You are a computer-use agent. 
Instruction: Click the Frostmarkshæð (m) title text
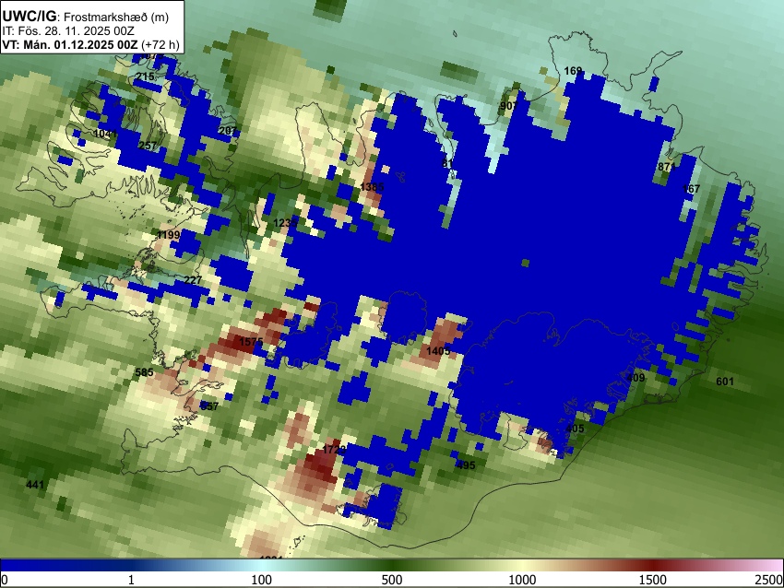(116, 17)
